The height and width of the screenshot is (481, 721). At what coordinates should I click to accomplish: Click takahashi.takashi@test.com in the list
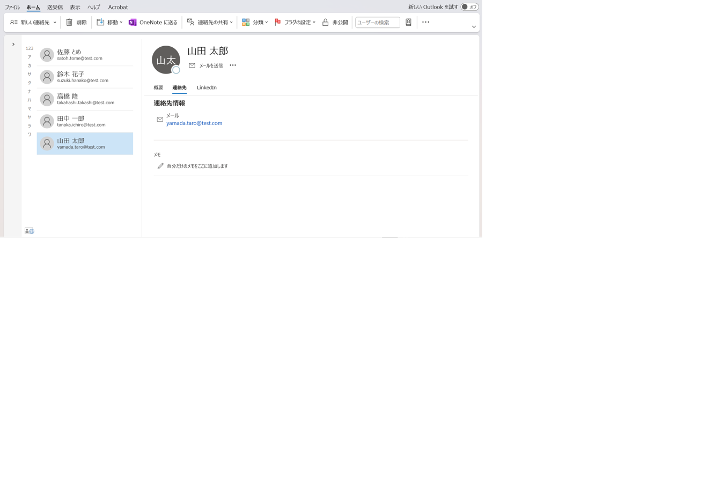click(86, 103)
